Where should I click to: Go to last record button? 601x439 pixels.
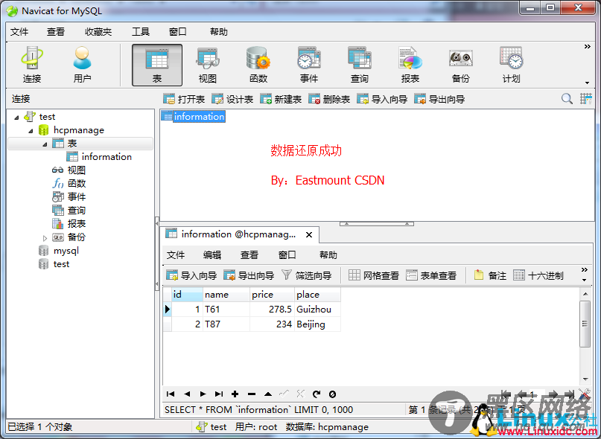pyautogui.click(x=219, y=394)
